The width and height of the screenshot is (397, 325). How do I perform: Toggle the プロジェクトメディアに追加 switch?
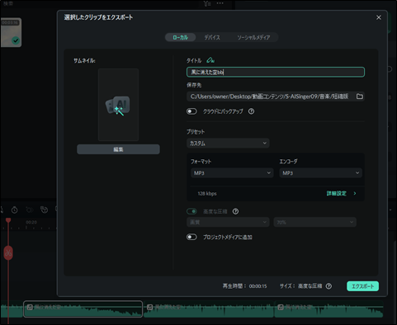191,237
